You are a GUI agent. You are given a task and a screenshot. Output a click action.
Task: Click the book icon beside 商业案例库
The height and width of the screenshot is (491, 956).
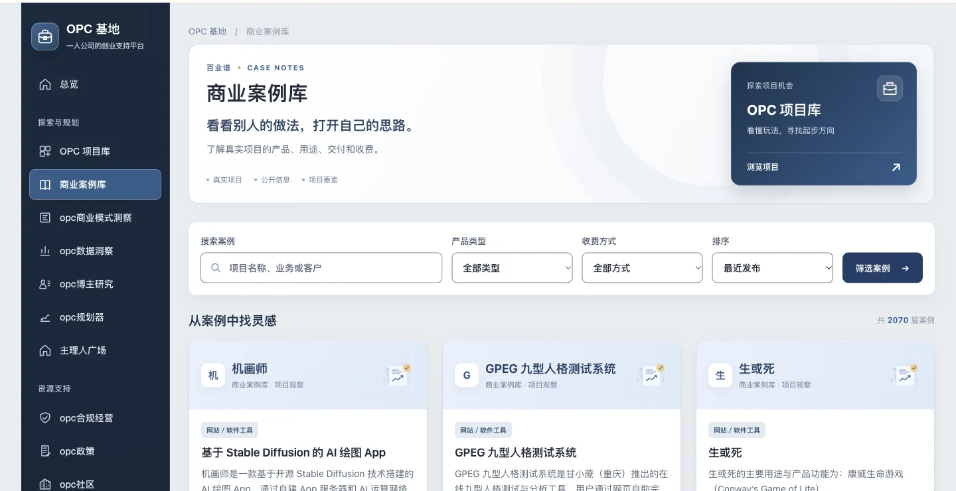pos(45,184)
